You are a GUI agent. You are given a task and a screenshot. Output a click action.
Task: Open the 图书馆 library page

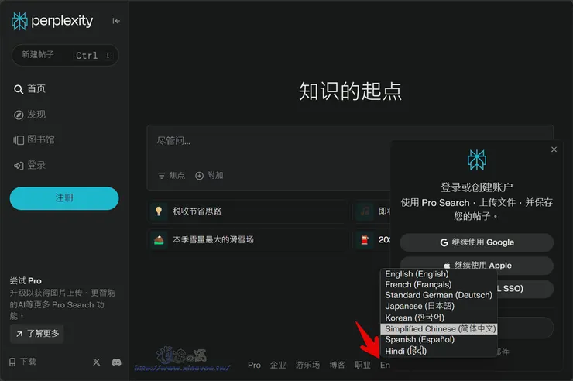coord(34,139)
